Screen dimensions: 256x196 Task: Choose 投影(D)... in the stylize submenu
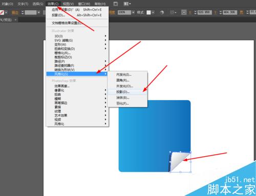(x=127, y=92)
